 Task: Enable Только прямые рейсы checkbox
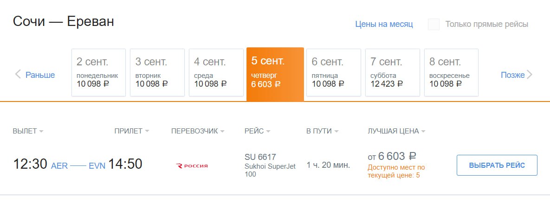(434, 24)
